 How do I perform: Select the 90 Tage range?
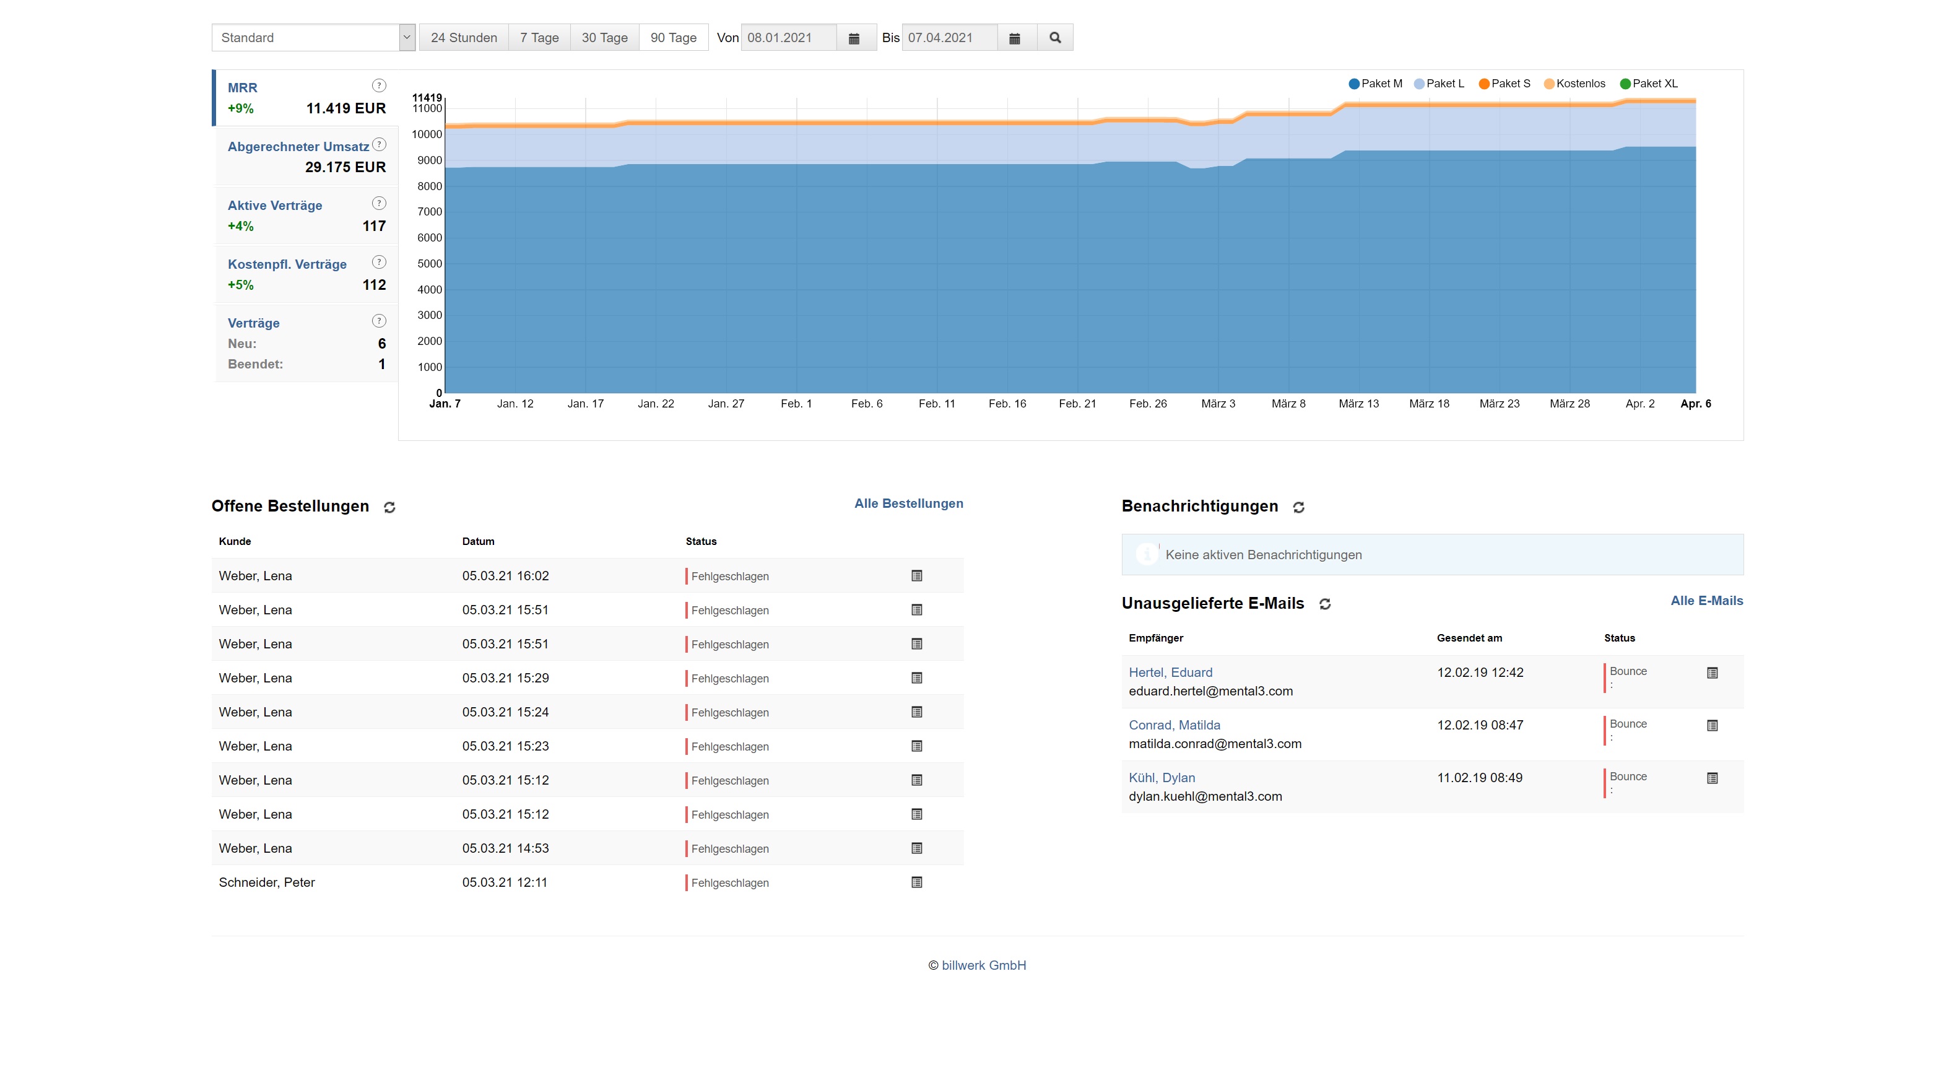click(674, 38)
